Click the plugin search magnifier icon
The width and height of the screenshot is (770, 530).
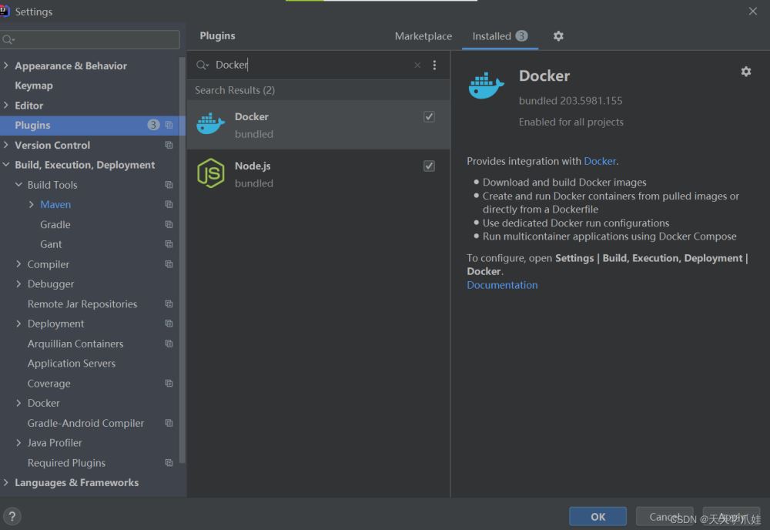[x=202, y=65]
